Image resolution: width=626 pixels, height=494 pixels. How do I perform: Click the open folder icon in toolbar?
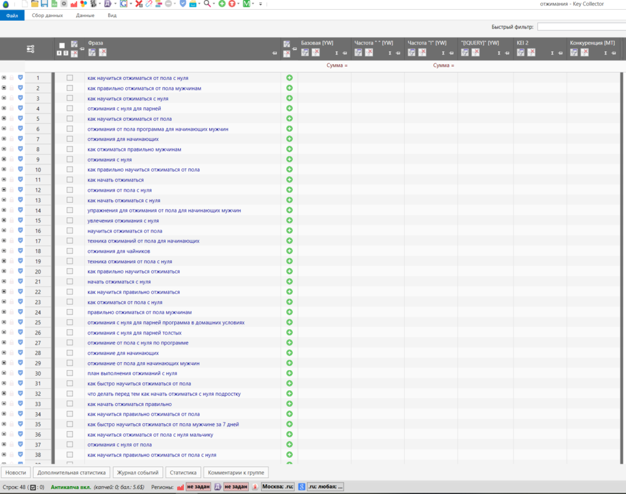pos(35,4)
